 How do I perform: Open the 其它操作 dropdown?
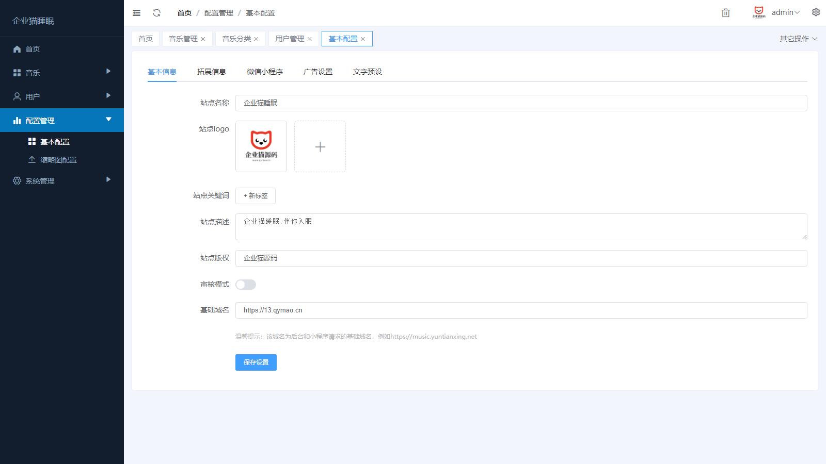coord(798,39)
